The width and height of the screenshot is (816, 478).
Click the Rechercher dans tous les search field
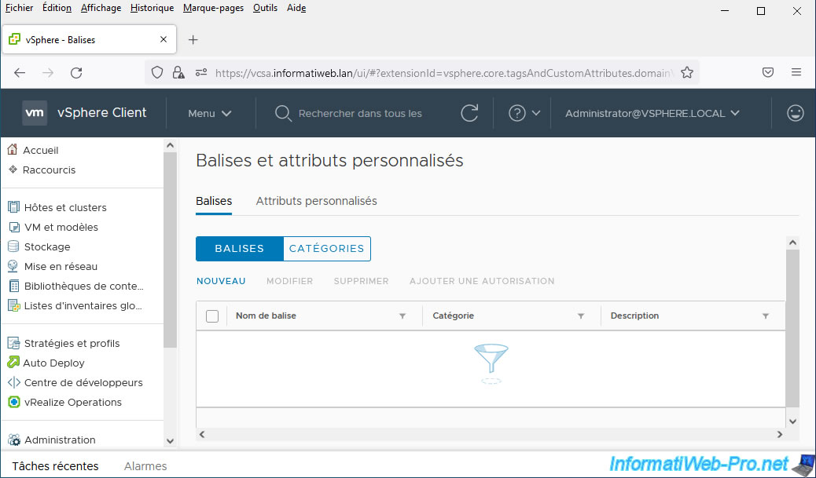tap(360, 113)
